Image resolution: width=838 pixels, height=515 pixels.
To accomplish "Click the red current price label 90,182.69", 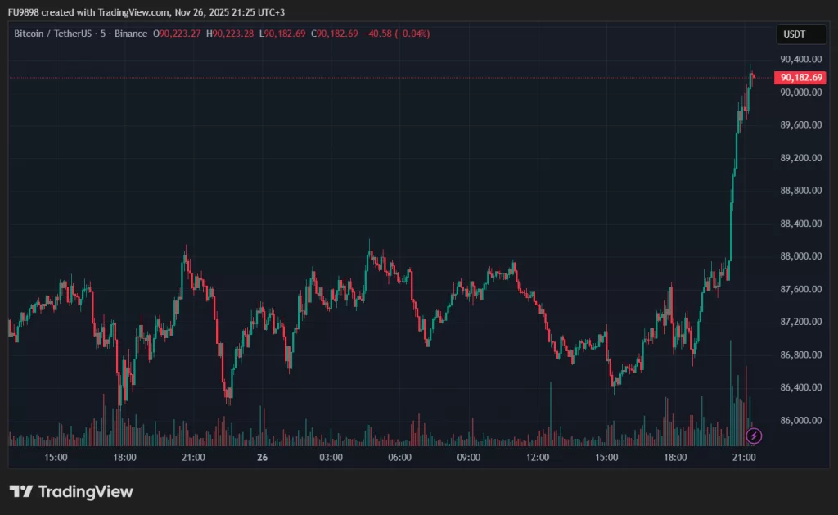I will [x=801, y=77].
